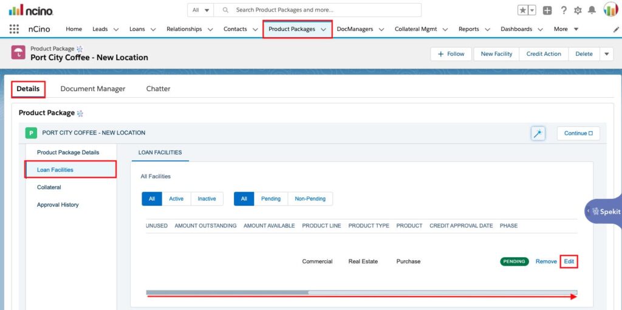622x310 pixels.
Task: Expand the DocManagers chevron menu
Action: click(381, 29)
